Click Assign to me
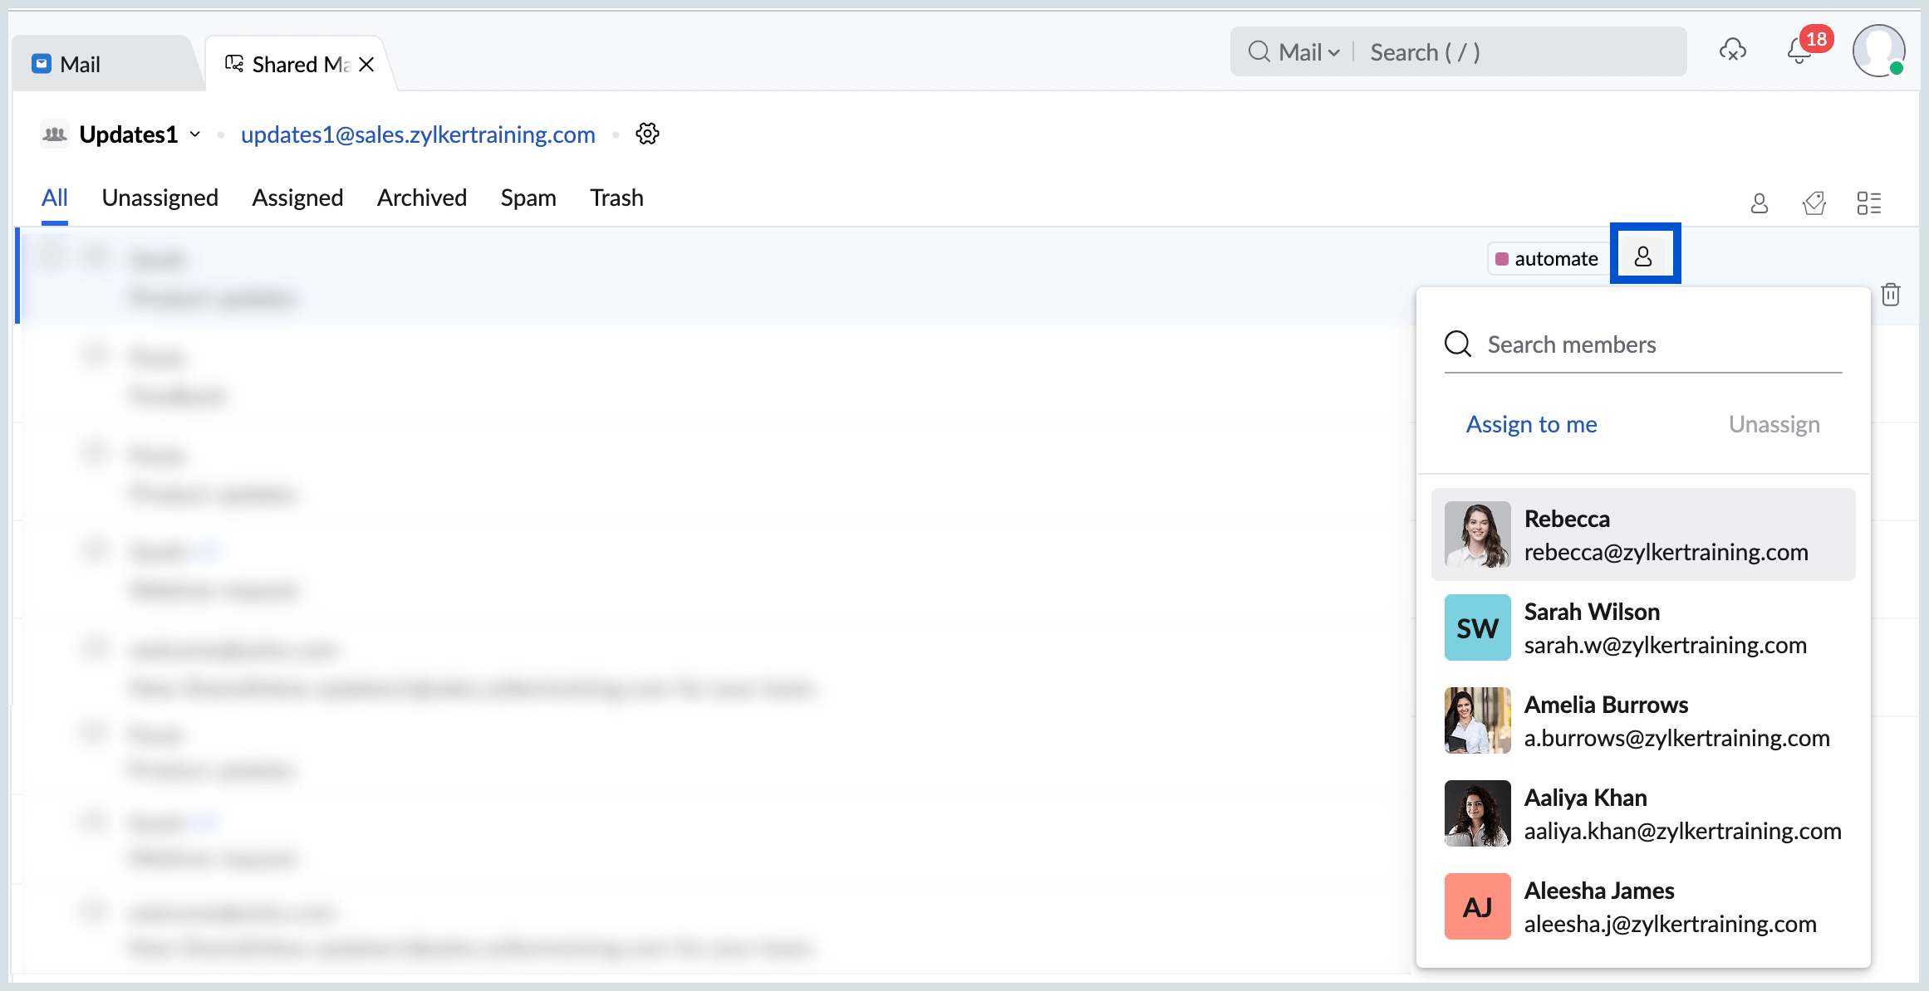 coord(1531,424)
